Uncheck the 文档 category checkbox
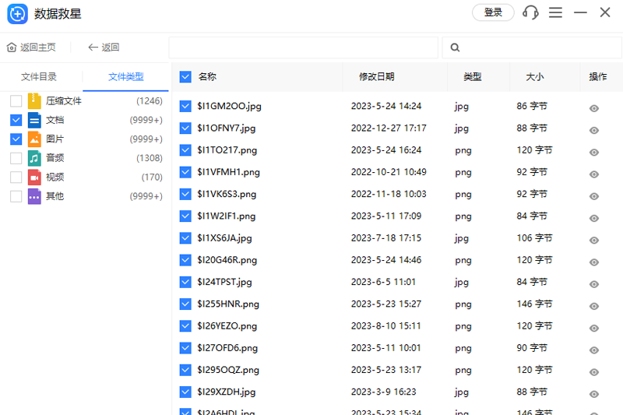The image size is (623, 415). pos(16,120)
